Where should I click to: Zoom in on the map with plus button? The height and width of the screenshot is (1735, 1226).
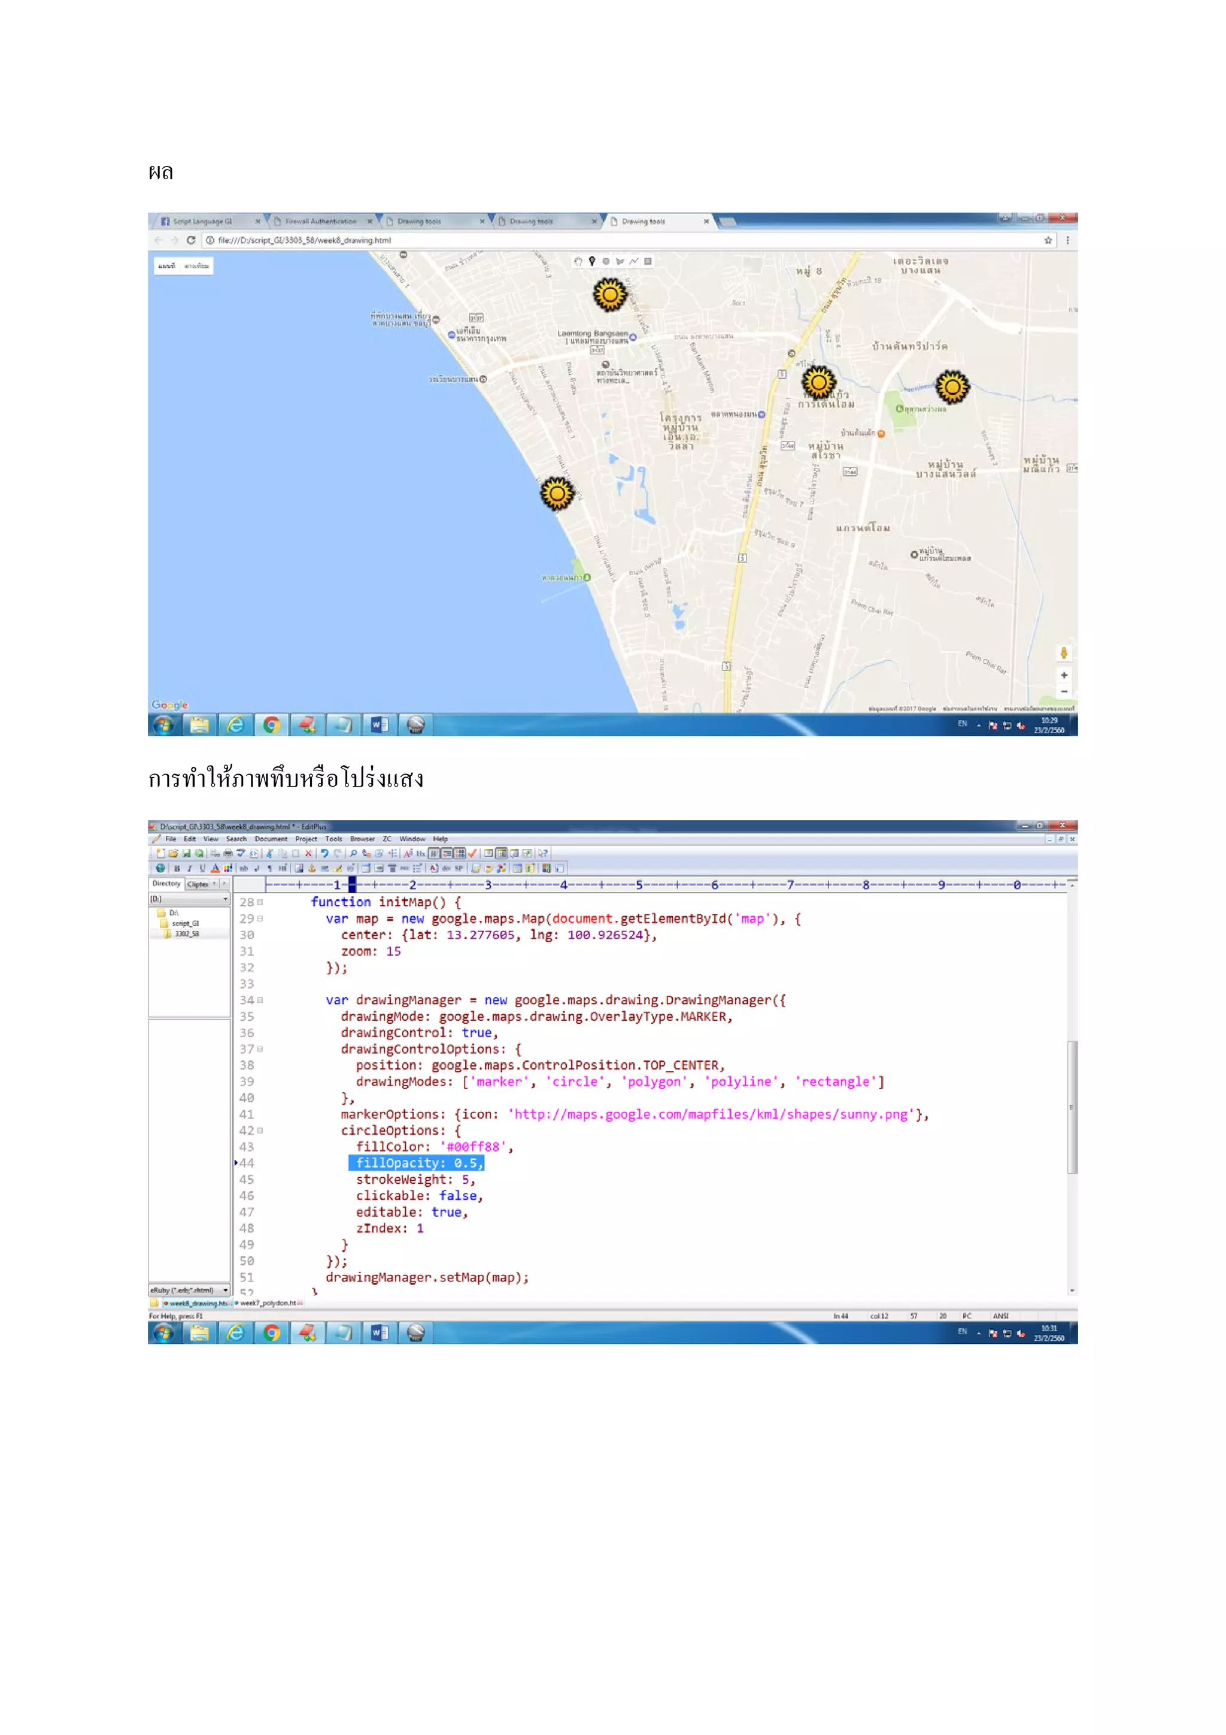[1064, 675]
